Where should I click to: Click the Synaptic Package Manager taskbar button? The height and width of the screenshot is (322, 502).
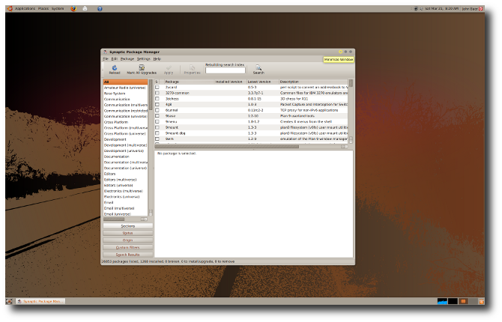tap(40, 301)
